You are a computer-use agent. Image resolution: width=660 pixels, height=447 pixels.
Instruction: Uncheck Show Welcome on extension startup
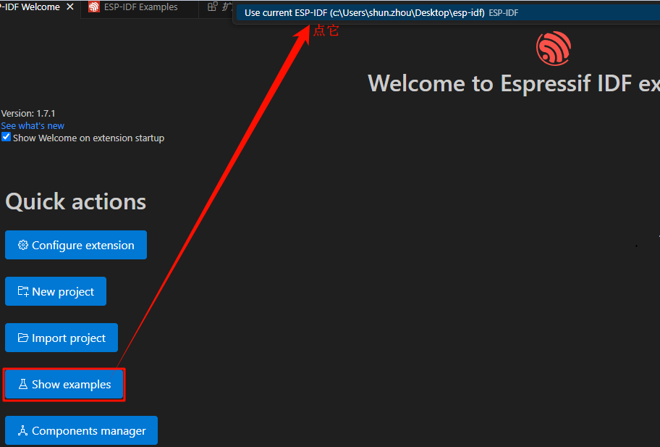[x=6, y=137]
